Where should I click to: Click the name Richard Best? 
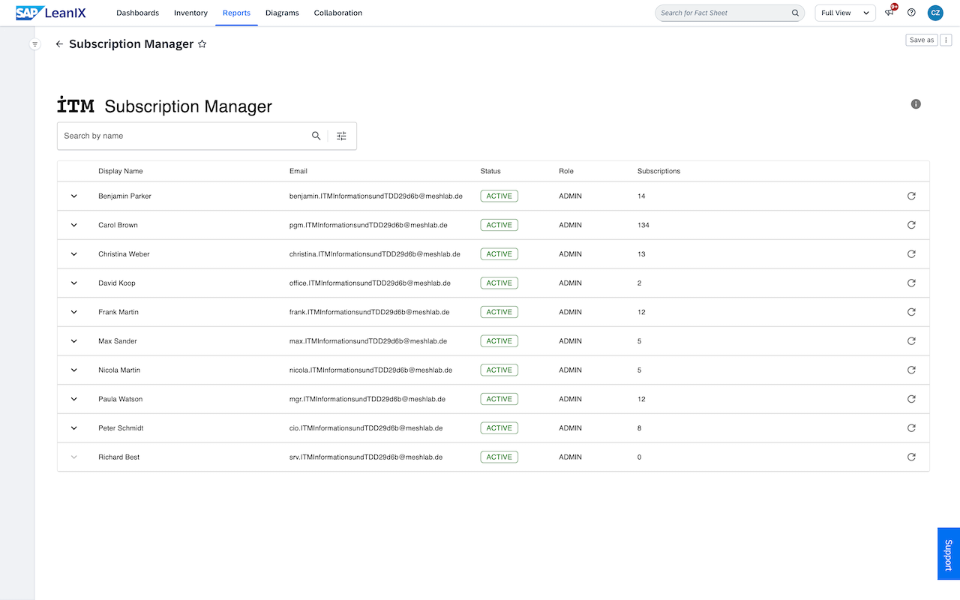[x=119, y=457]
